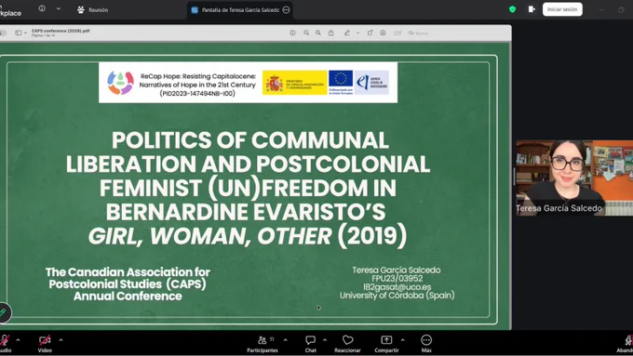This screenshot has width=633, height=356.
Task: Click the email l82gasat@uco.es
Action: [397, 287]
